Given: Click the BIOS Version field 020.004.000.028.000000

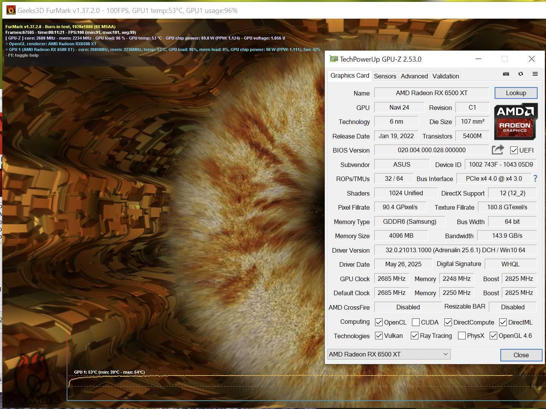Looking at the screenshot, I should point(431,150).
